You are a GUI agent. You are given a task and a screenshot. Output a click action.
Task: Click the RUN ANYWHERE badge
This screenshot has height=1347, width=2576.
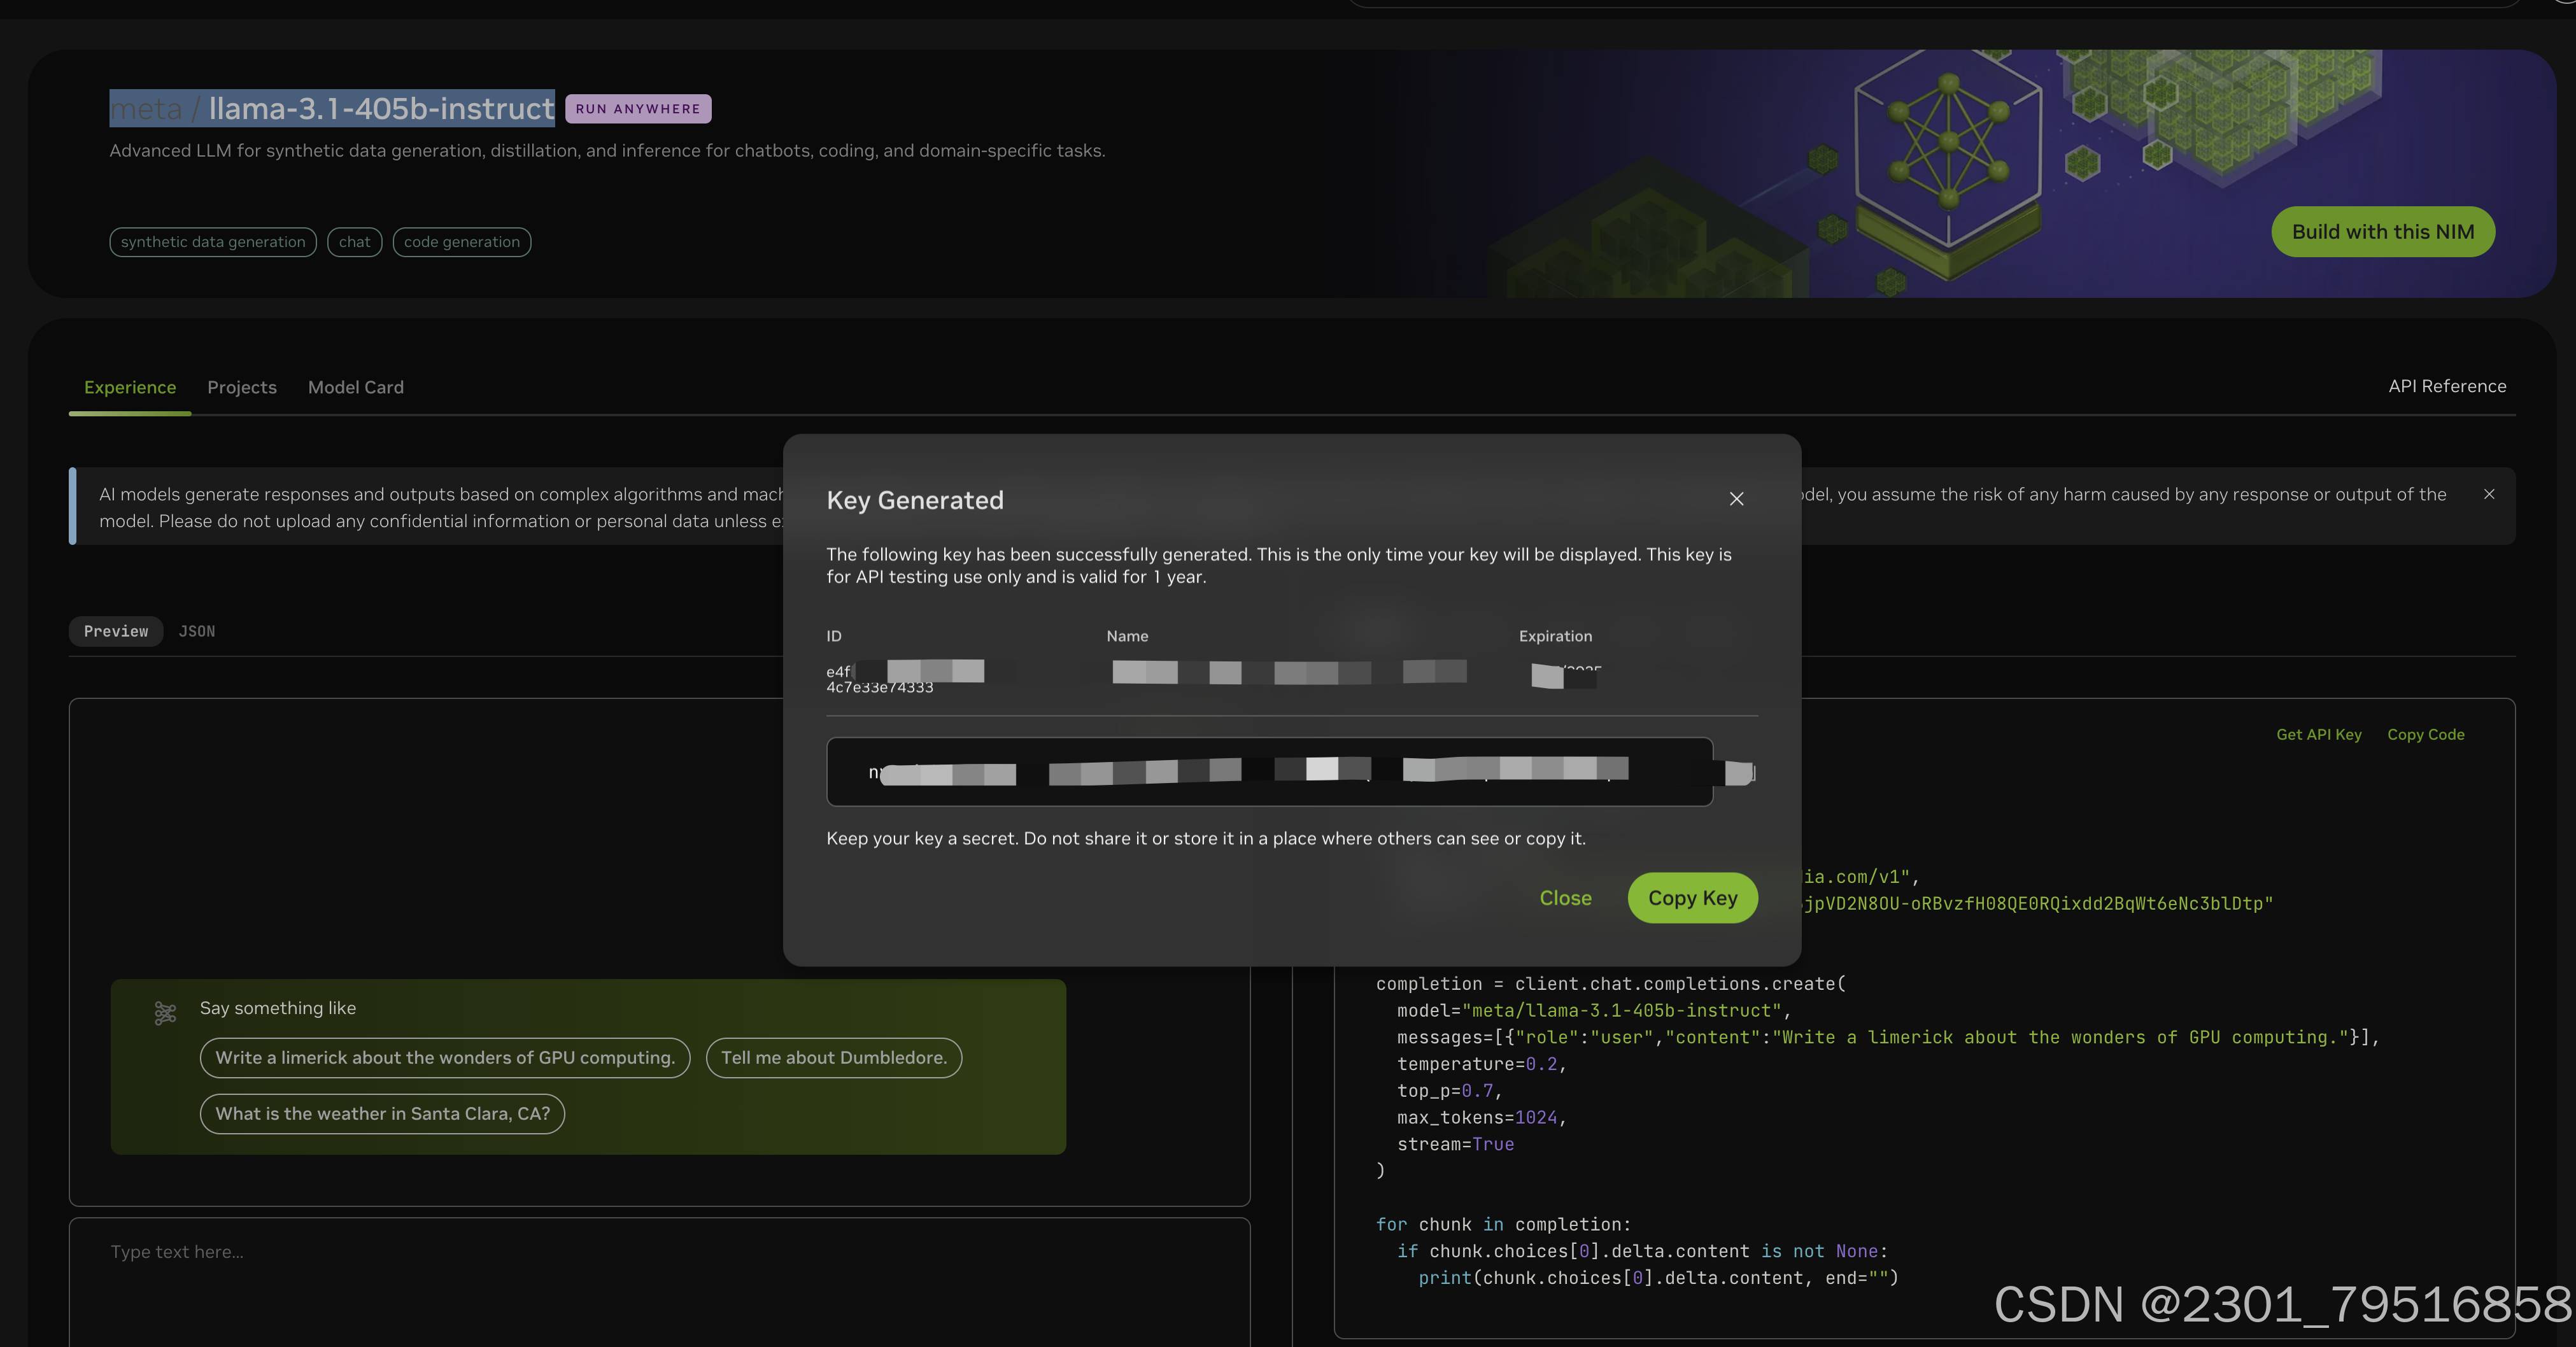[638, 109]
